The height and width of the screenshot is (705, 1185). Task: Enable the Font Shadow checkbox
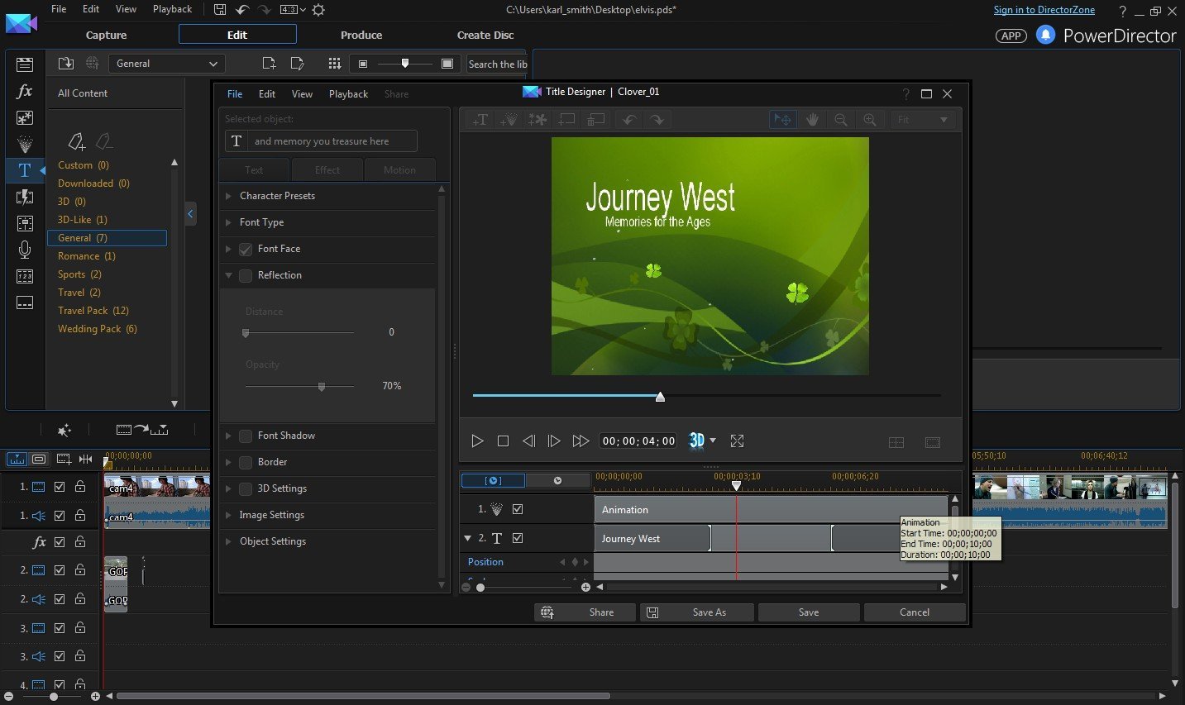[x=246, y=436]
